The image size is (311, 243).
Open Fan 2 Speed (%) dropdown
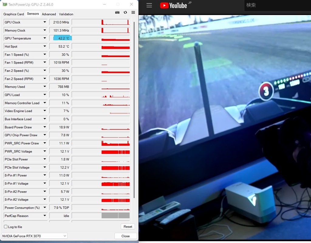coord(45,71)
